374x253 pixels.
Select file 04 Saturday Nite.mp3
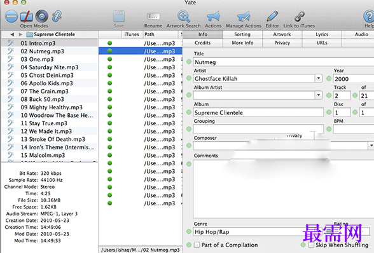(50, 67)
